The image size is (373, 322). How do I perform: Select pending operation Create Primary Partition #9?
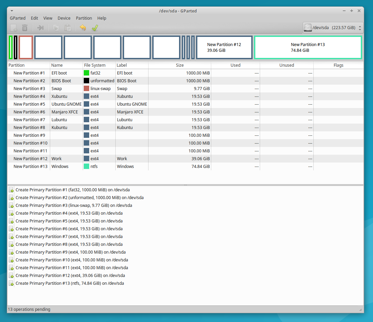pyautogui.click(x=71, y=252)
